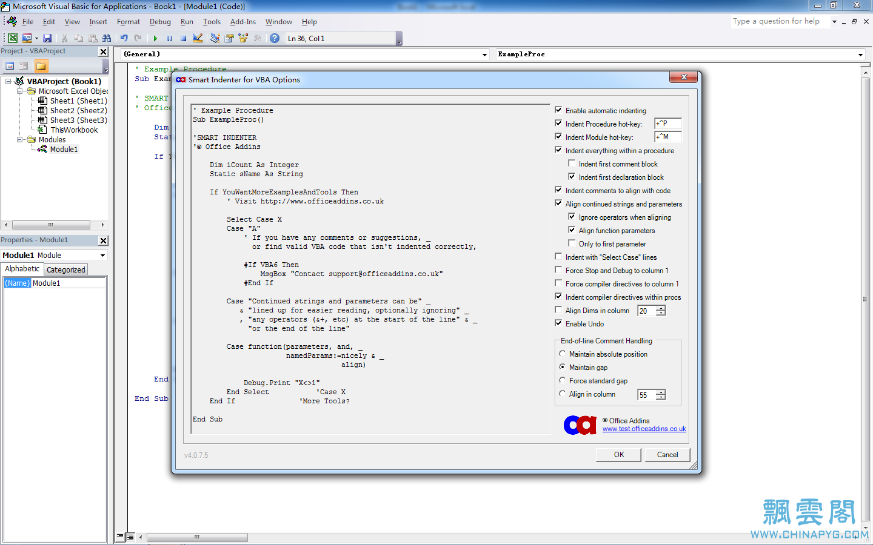Screen dimensions: 873x545
Task: Click the Toolbox hammer and wrench icon
Action: pyautogui.click(x=258, y=38)
